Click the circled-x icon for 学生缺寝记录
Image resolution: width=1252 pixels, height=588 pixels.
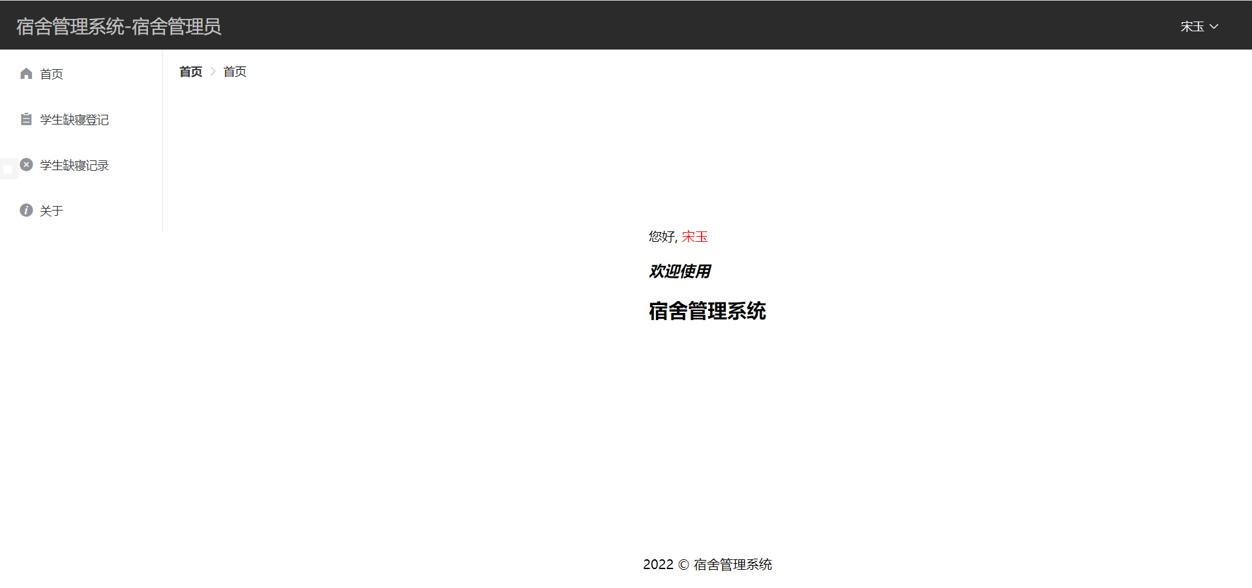tap(26, 165)
